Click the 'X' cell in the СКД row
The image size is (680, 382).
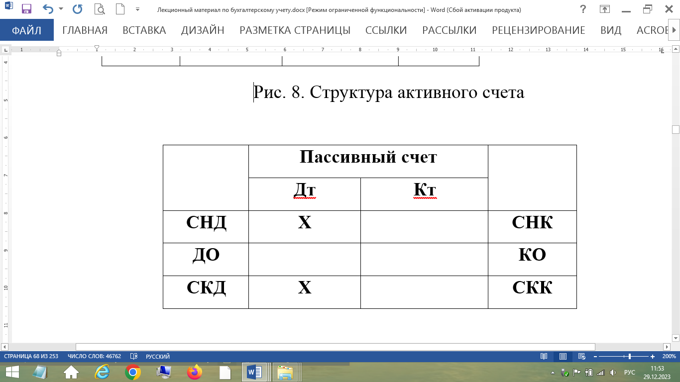(x=305, y=292)
